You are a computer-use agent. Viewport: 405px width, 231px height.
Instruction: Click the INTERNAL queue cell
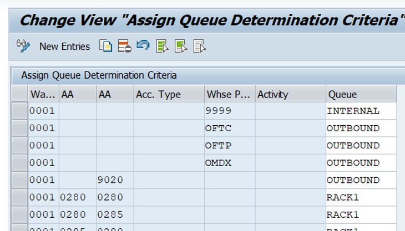361,111
